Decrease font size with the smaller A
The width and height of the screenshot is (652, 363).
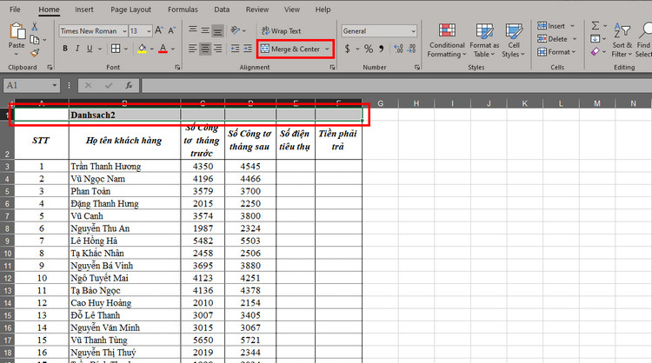pyautogui.click(x=172, y=30)
